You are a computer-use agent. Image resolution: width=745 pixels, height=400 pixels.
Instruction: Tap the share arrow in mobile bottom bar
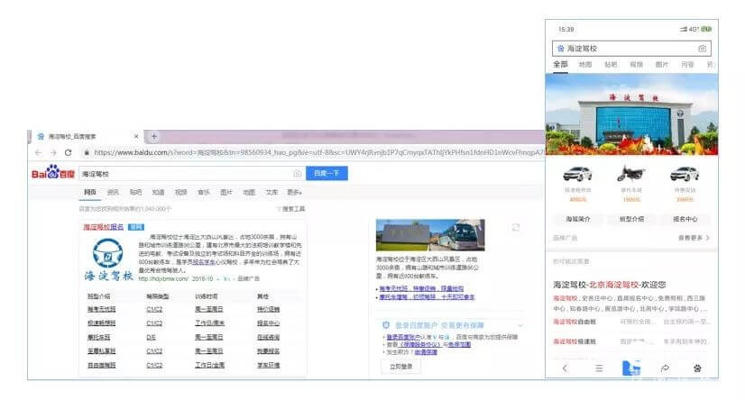click(x=665, y=368)
